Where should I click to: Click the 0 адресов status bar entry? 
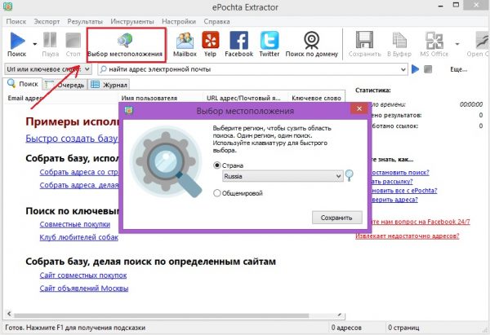click(346, 328)
